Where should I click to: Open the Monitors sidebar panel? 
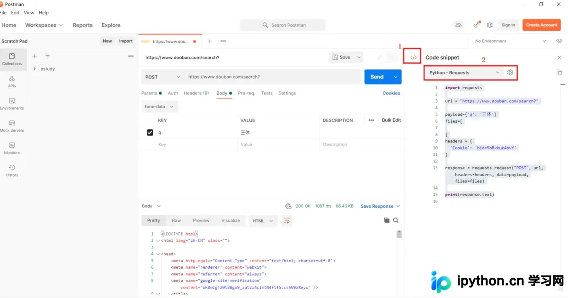(12, 148)
